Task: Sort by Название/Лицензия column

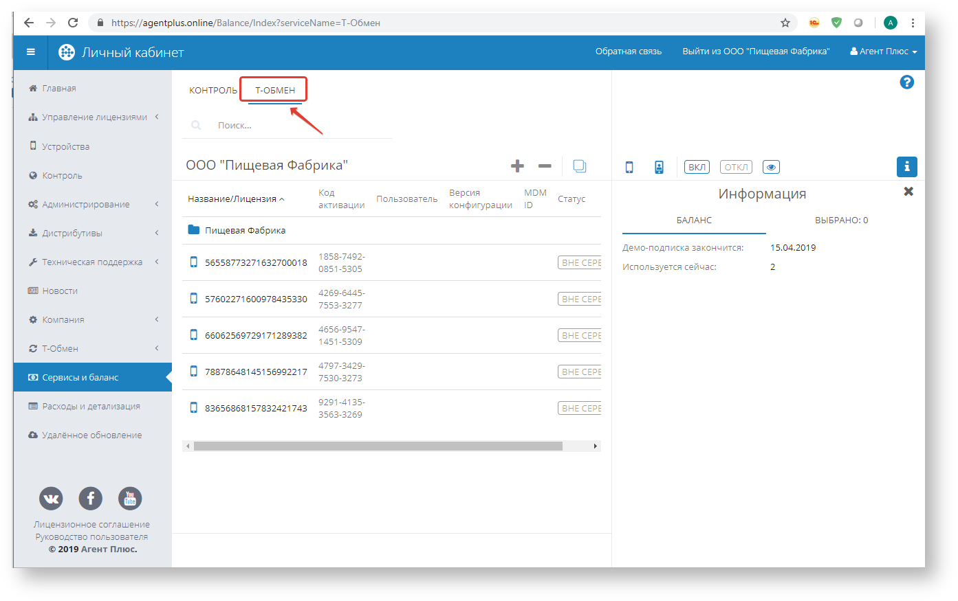Action: click(x=236, y=199)
